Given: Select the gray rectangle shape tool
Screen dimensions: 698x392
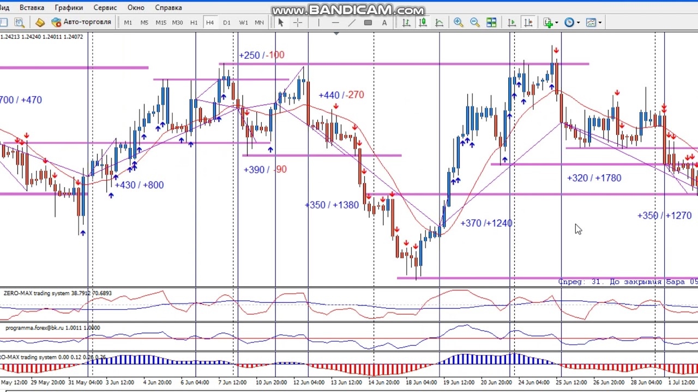Looking at the screenshot, I should (368, 22).
